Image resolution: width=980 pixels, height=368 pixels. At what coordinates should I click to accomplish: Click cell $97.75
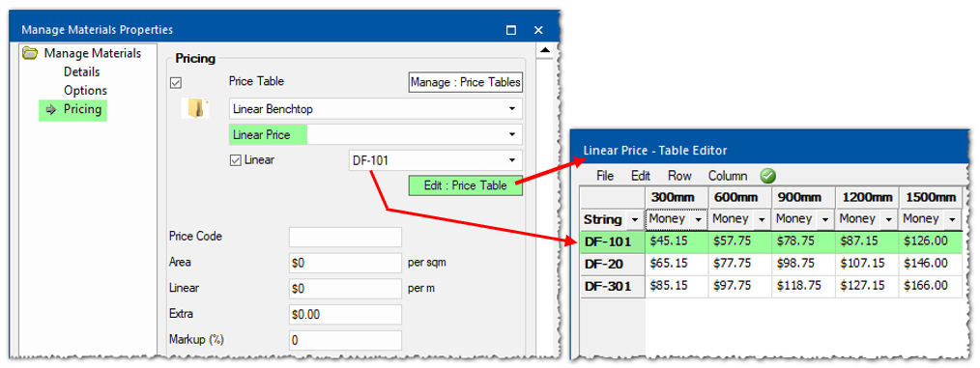click(x=740, y=287)
